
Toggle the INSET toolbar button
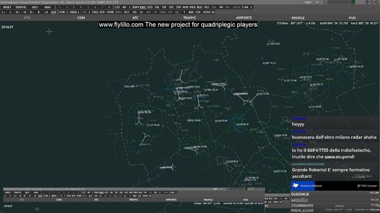click(7, 7)
